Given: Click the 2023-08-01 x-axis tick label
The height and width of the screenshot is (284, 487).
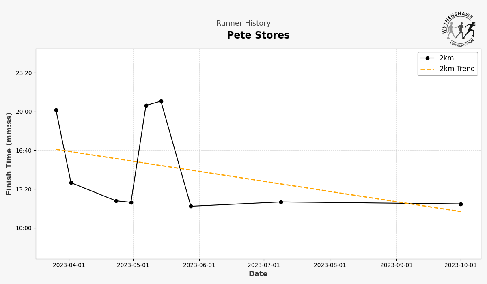Looking at the screenshot, I should (x=330, y=265).
